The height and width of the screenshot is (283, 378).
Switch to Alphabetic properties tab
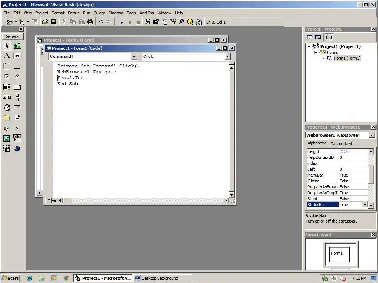click(x=317, y=143)
